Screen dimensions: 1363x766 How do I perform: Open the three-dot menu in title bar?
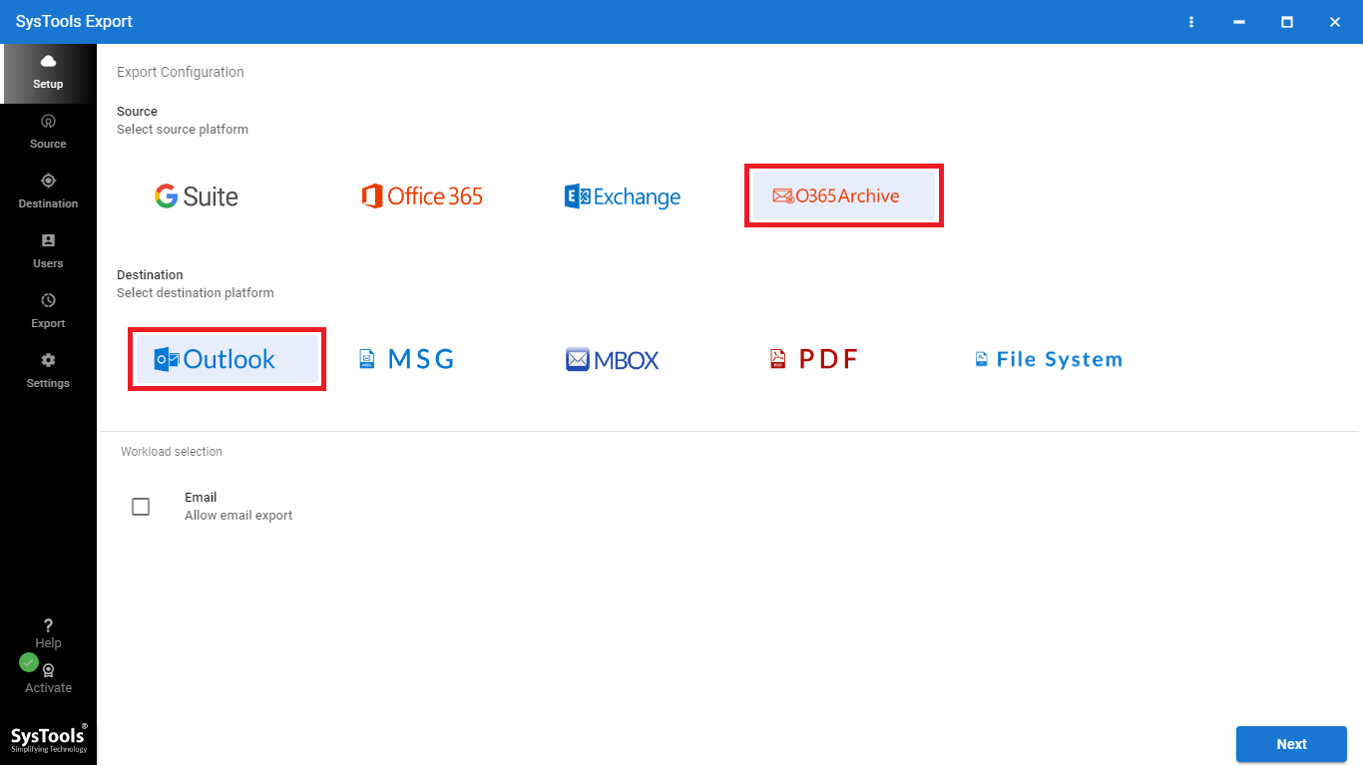(1191, 22)
